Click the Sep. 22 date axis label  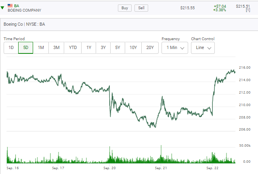click(212, 168)
